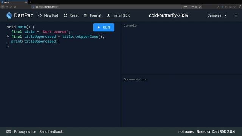Viewport: 242px width, 136px height.
Task: Place cursor on 'void main() {' line
Action: [x=21, y=27]
